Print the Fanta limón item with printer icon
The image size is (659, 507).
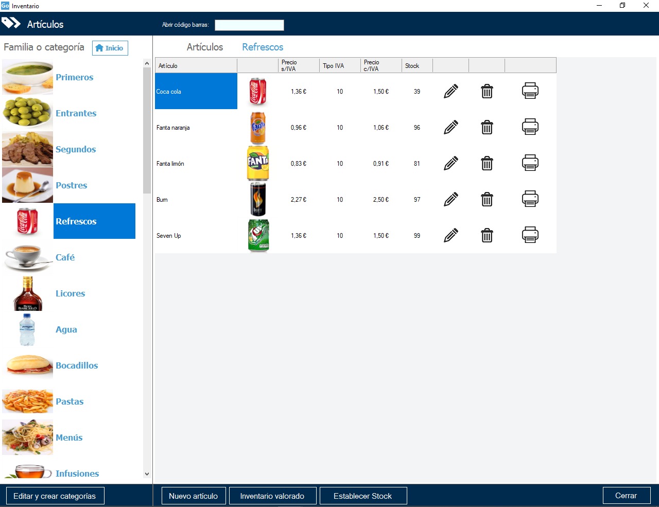click(x=530, y=163)
